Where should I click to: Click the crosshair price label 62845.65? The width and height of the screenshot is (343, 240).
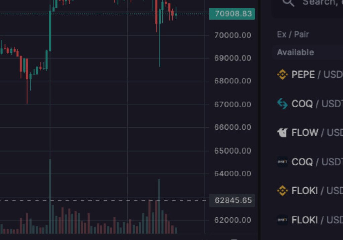(233, 201)
